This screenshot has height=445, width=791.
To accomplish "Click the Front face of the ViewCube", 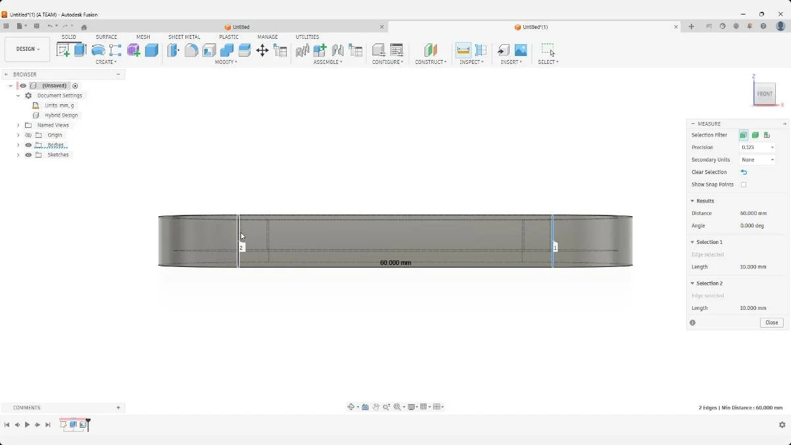I will point(765,94).
